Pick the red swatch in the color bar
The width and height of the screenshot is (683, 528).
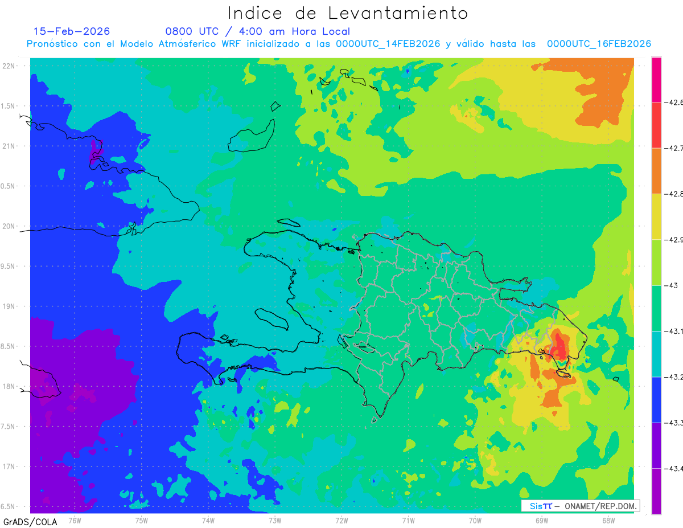coord(656,125)
